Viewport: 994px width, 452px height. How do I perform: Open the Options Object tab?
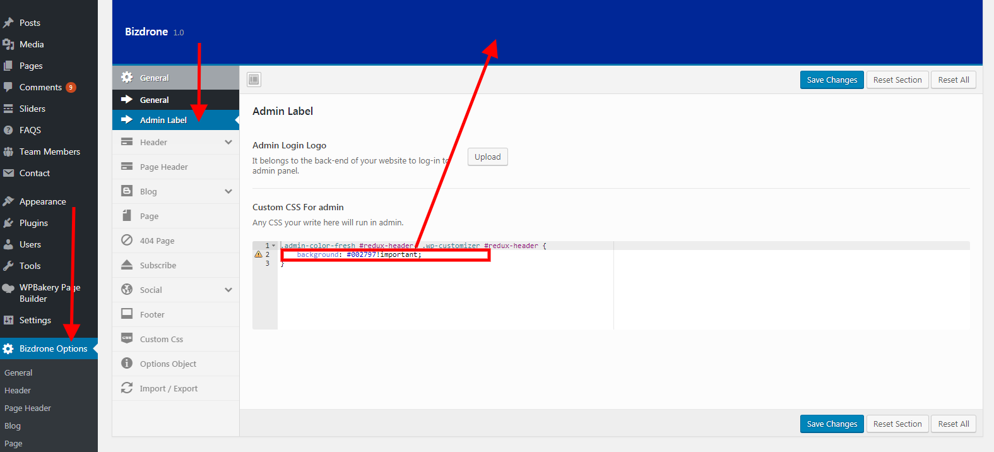point(175,364)
